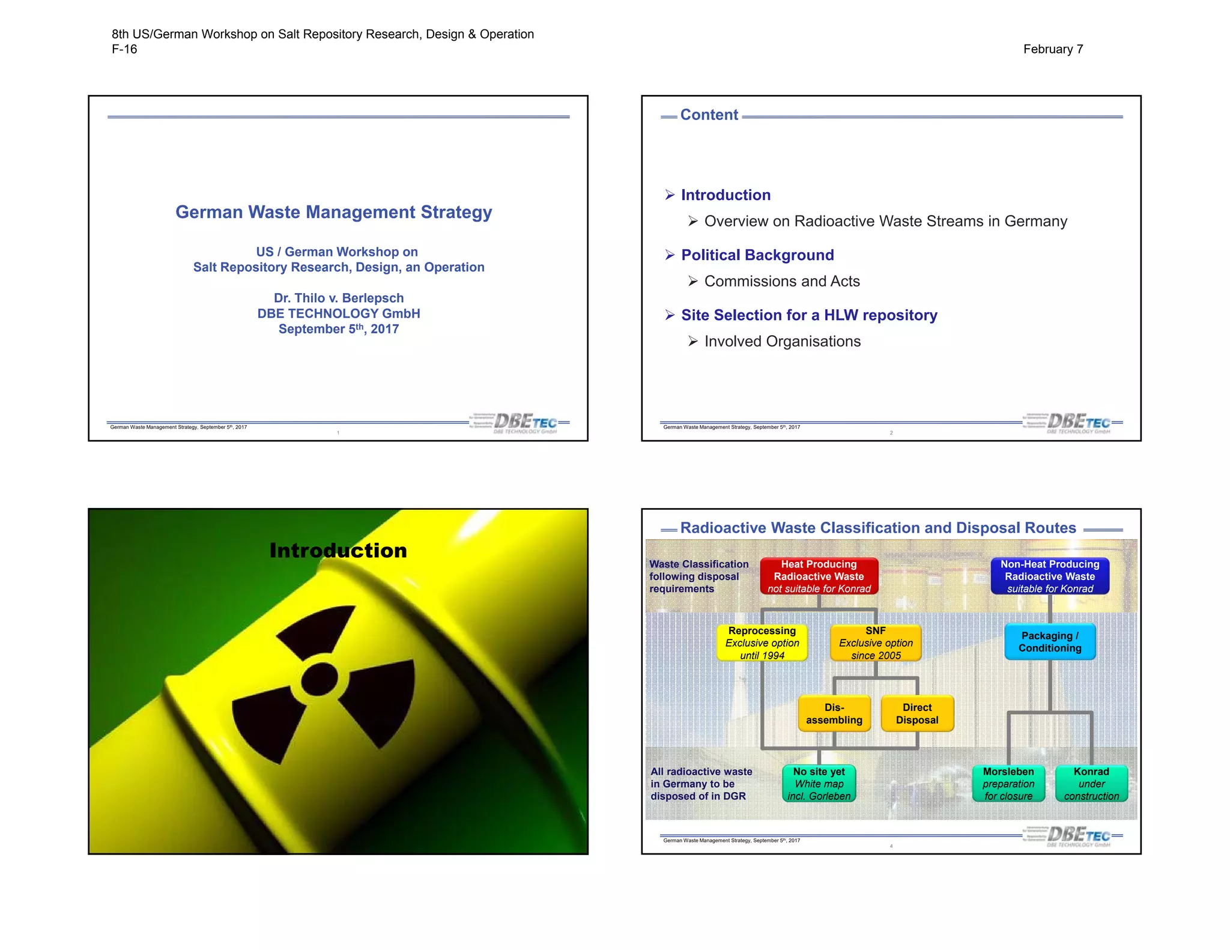
Task: Select the yellow 'Reprocessing' box
Action: [x=762, y=643]
